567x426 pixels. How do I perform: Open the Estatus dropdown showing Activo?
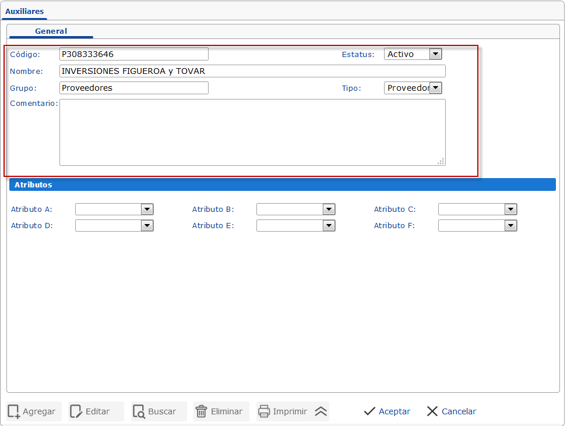435,54
